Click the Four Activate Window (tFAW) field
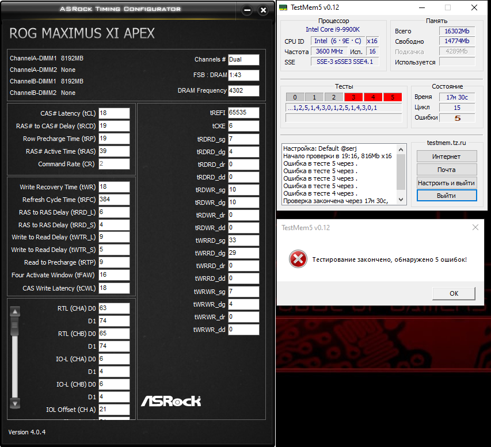The height and width of the screenshot is (447, 491). (114, 275)
